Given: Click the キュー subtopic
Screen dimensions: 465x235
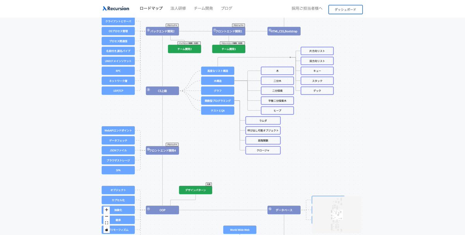Looking at the screenshot, I should tap(317, 71).
